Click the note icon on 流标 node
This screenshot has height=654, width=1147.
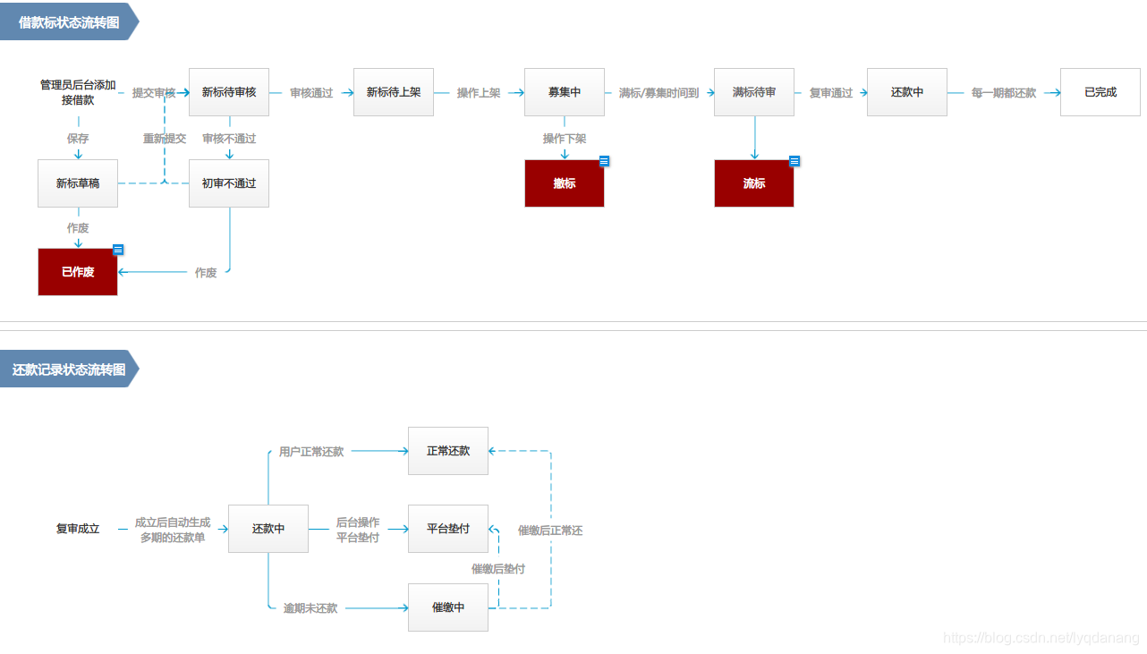pos(794,161)
